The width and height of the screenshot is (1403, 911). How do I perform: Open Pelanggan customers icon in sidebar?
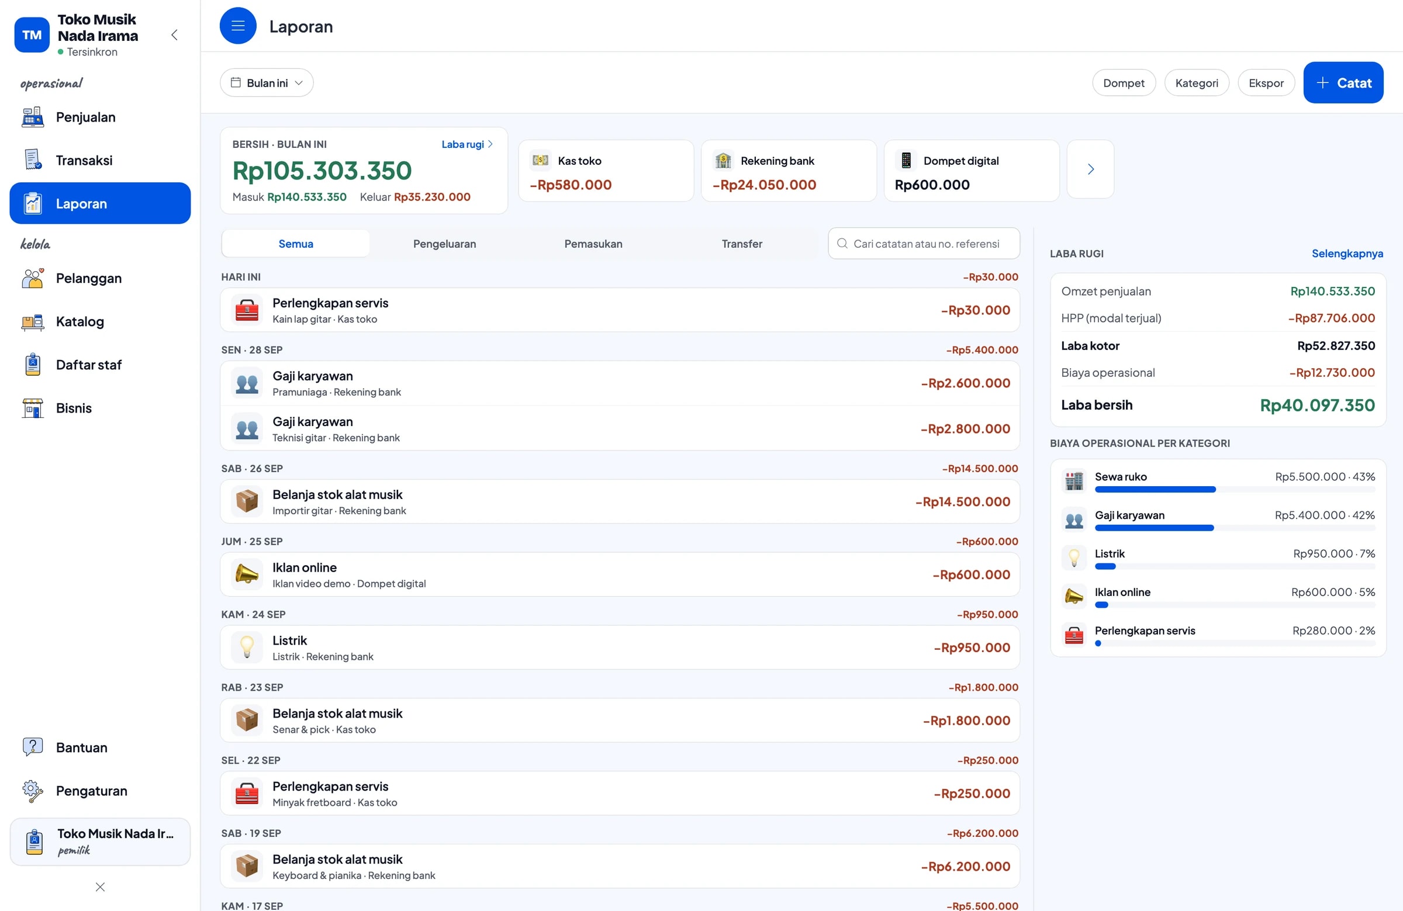[32, 278]
